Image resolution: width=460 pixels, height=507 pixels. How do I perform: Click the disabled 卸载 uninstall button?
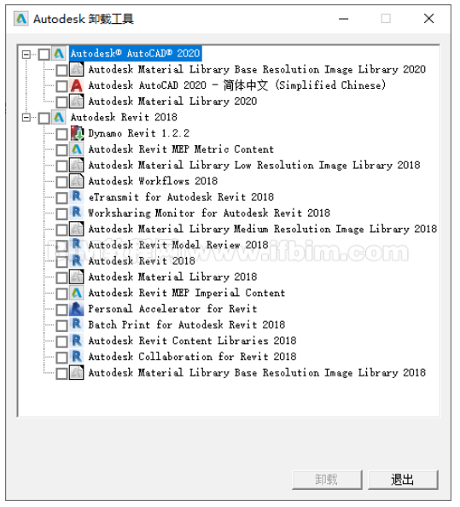click(327, 480)
